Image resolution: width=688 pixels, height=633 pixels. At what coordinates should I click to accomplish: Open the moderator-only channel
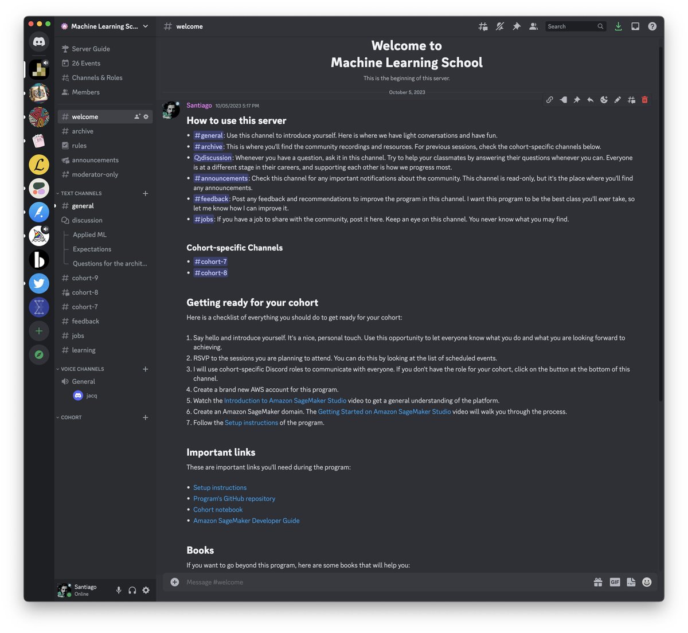tap(105, 174)
